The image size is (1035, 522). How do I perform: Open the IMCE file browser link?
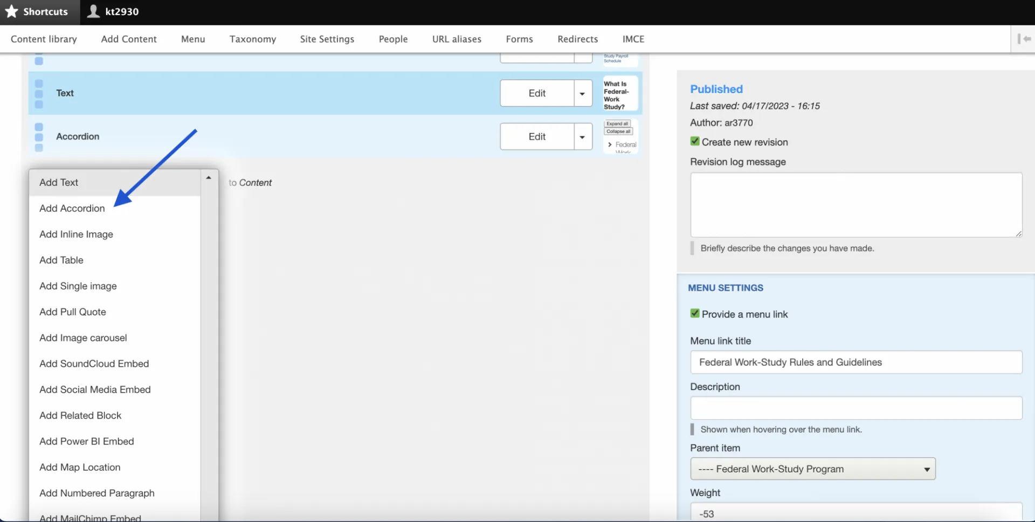633,39
